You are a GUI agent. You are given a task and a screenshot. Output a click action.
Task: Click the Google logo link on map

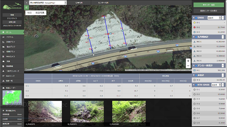(x=28, y=69)
